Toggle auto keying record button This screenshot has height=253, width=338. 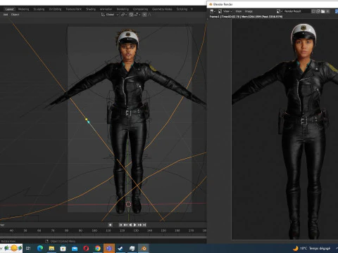tap(111, 225)
